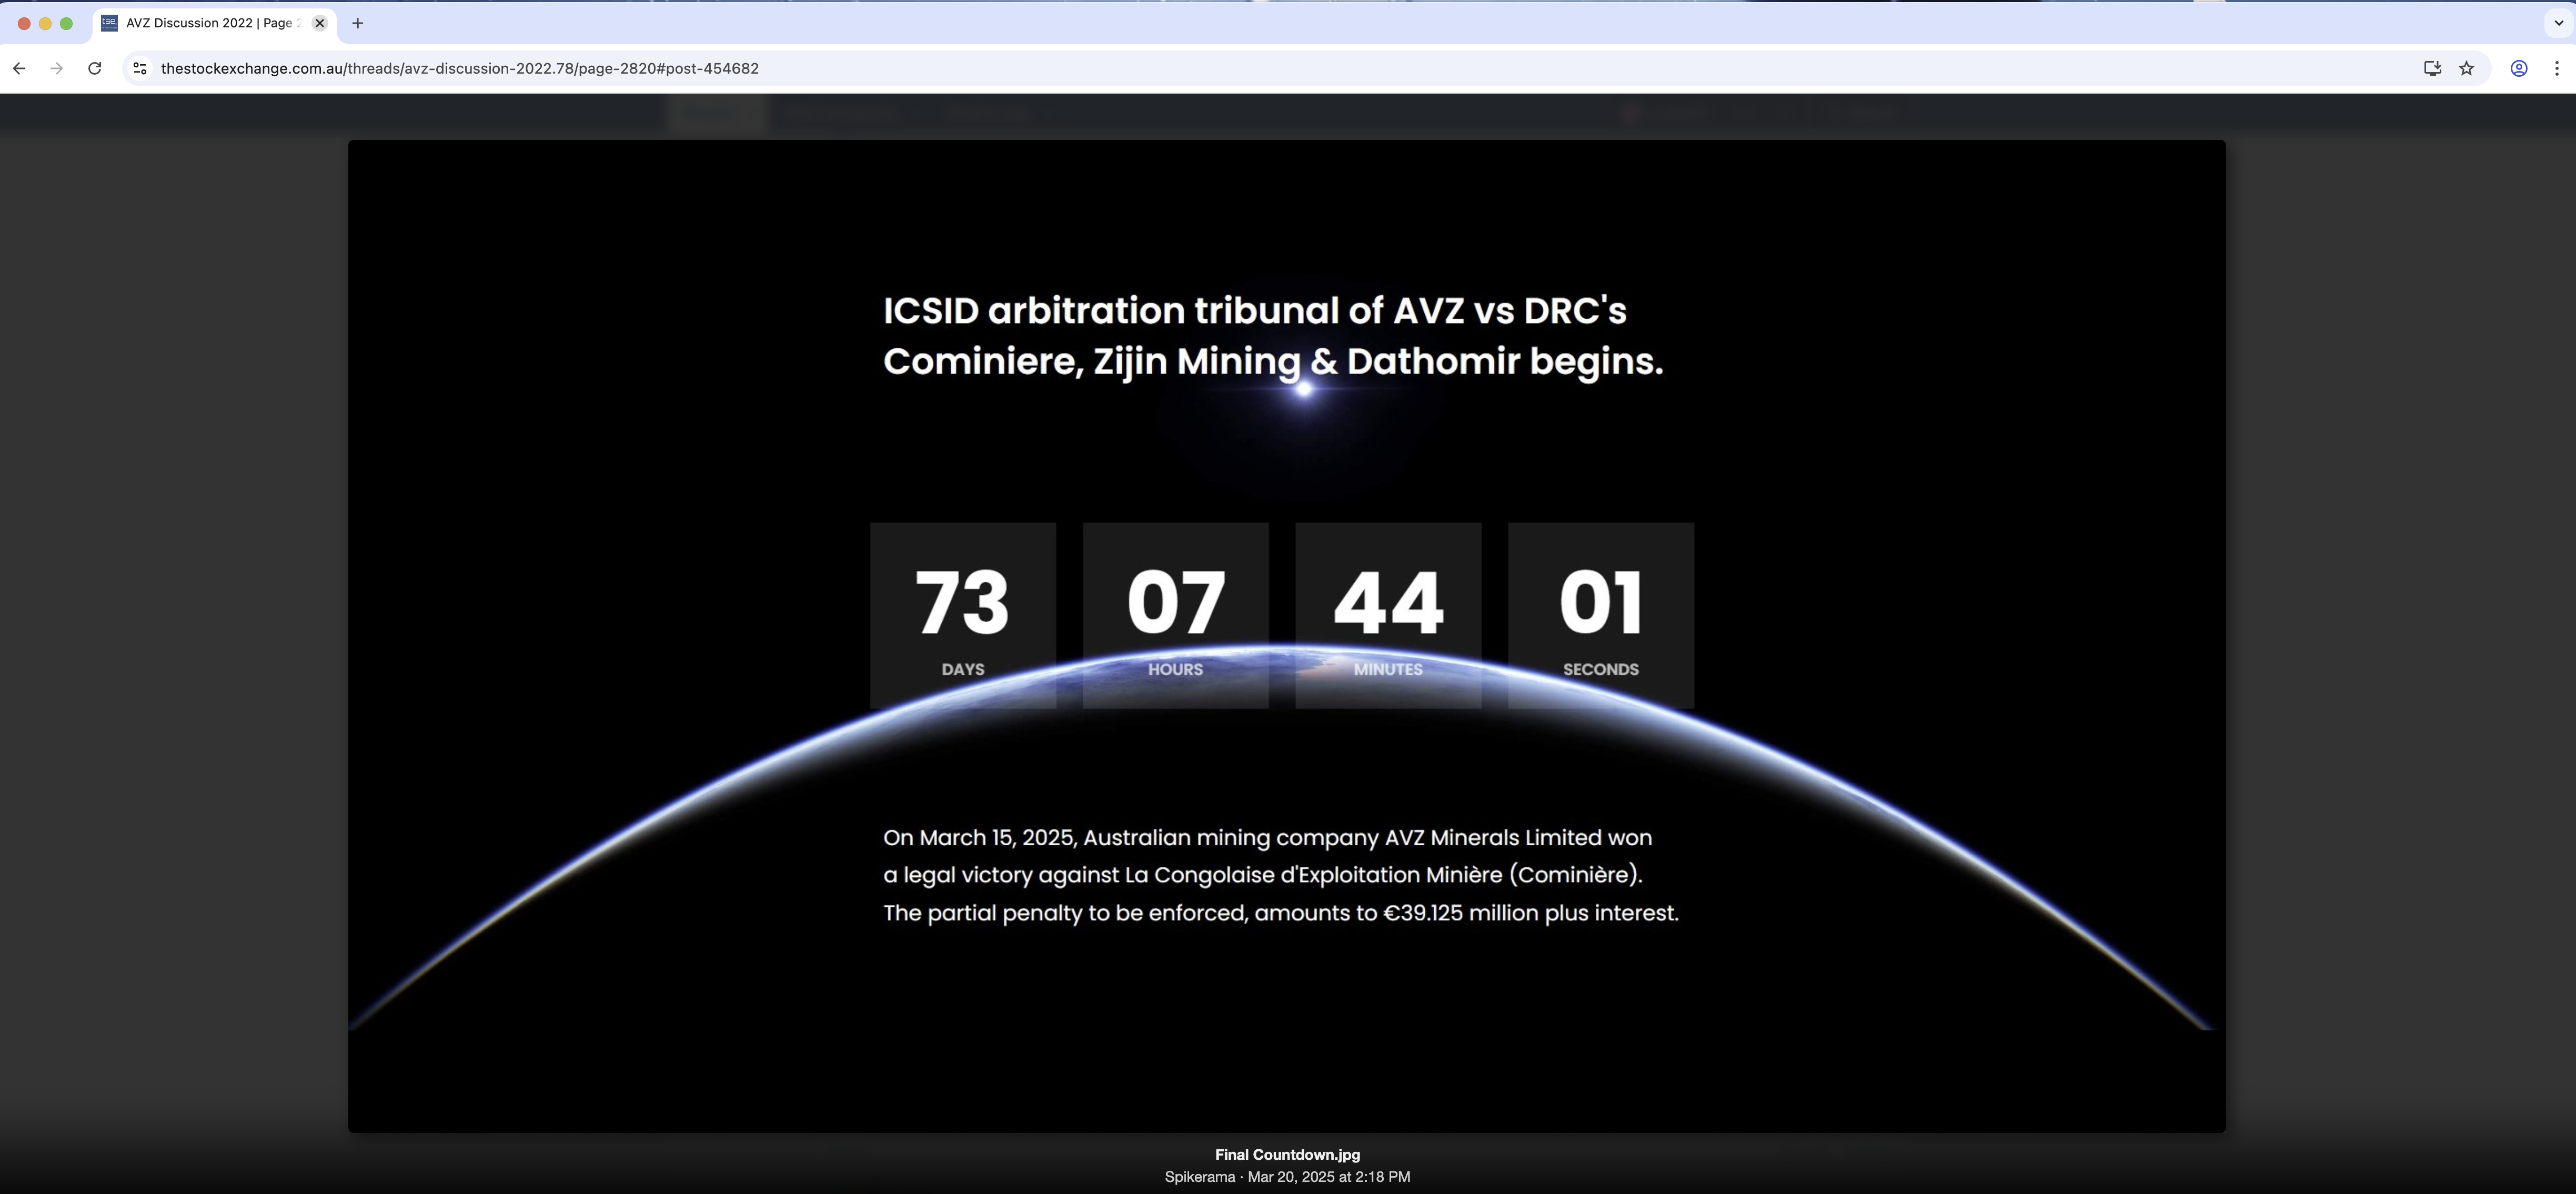Expand the tab search dropdown arrow
2576x1194 pixels.
(2558, 23)
